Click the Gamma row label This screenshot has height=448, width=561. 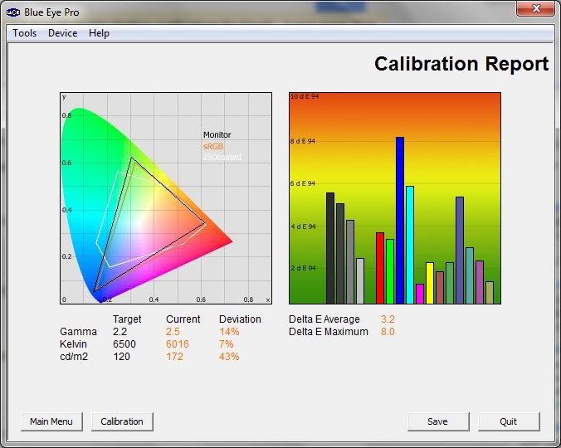point(78,332)
